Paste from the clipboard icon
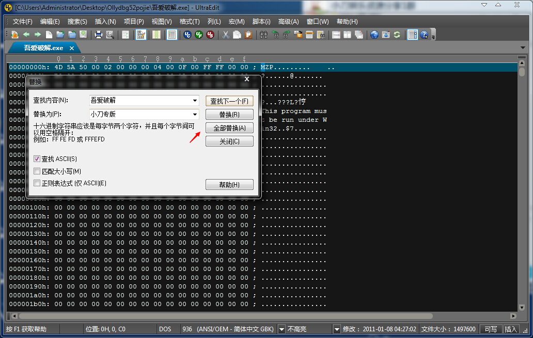Image resolution: width=533 pixels, height=338 pixels. [x=248, y=35]
